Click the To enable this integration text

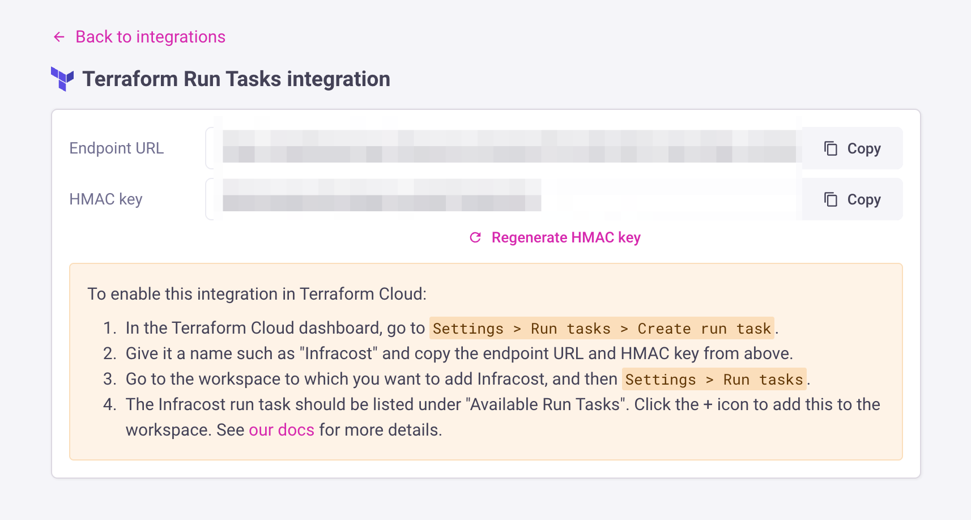[257, 294]
